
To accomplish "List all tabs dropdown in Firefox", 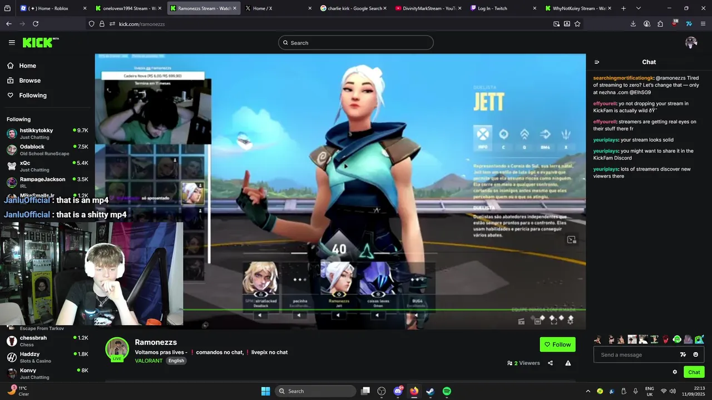I will click(x=639, y=8).
